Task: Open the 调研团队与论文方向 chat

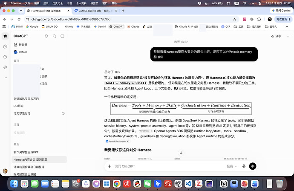Action: click(26, 98)
